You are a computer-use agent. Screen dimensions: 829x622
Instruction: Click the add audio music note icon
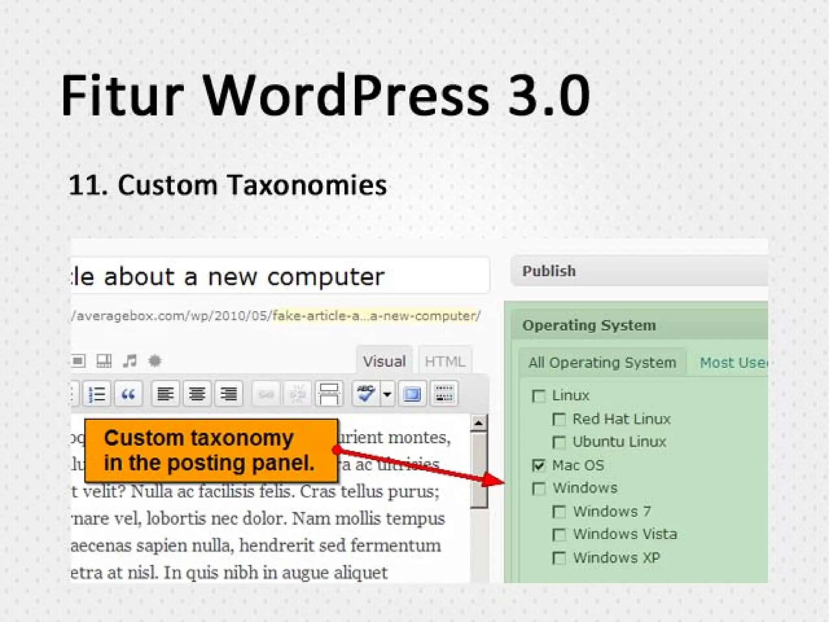tap(130, 360)
